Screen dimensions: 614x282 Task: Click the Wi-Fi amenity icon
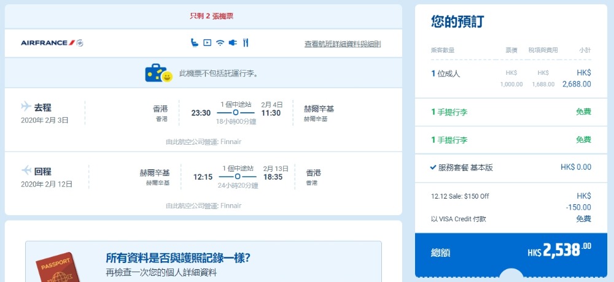(220, 43)
